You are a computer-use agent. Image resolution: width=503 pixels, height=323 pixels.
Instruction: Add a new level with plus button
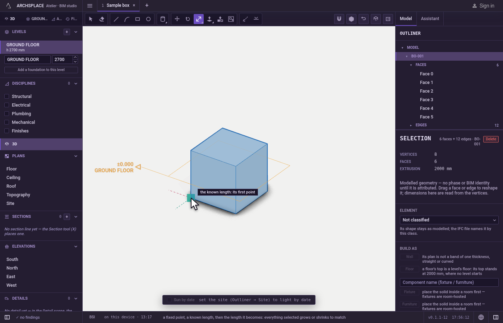point(67,32)
